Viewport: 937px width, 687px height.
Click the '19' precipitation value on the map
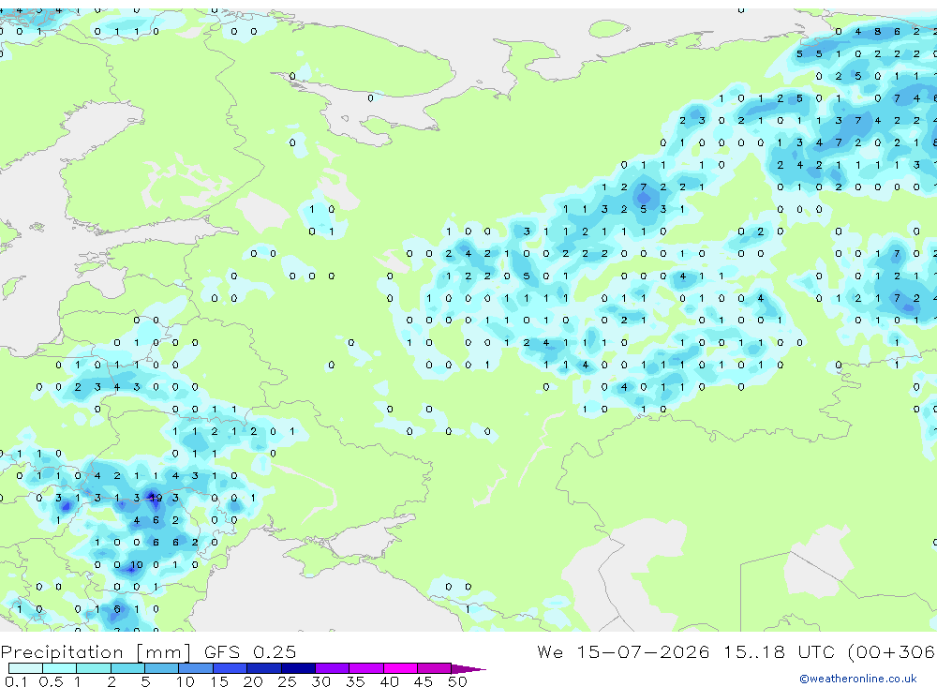click(156, 498)
